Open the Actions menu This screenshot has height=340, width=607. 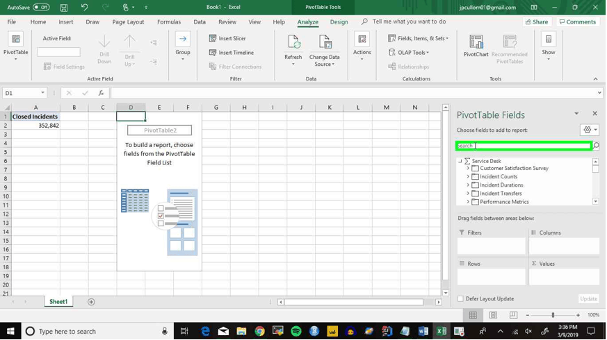pos(362,46)
